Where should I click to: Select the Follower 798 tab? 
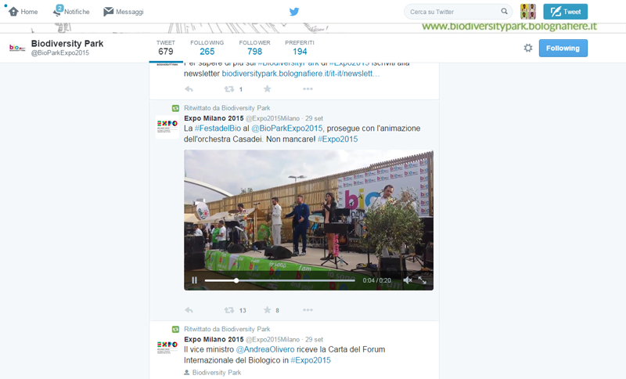pyautogui.click(x=255, y=48)
